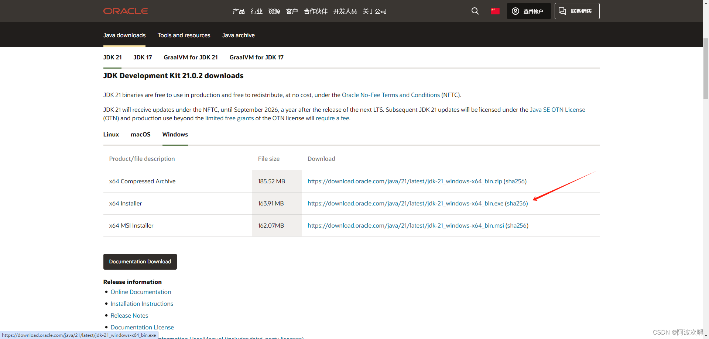Viewport: 709px width, 339px height.
Task: Open the 资源 menu
Action: click(x=274, y=11)
